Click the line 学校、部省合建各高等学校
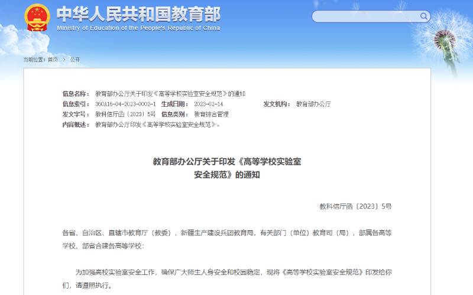The image size is (473, 295). [103, 246]
